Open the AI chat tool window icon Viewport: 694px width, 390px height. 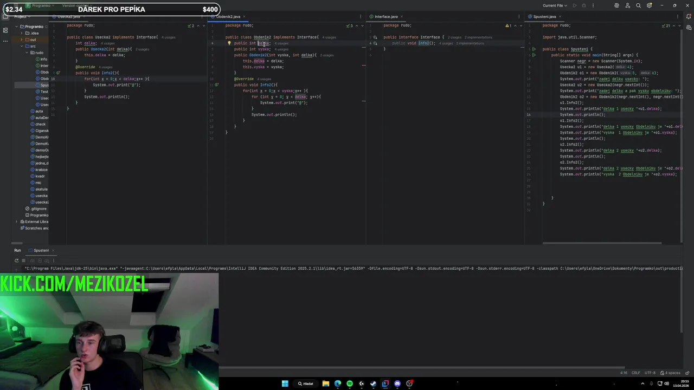tap(689, 28)
